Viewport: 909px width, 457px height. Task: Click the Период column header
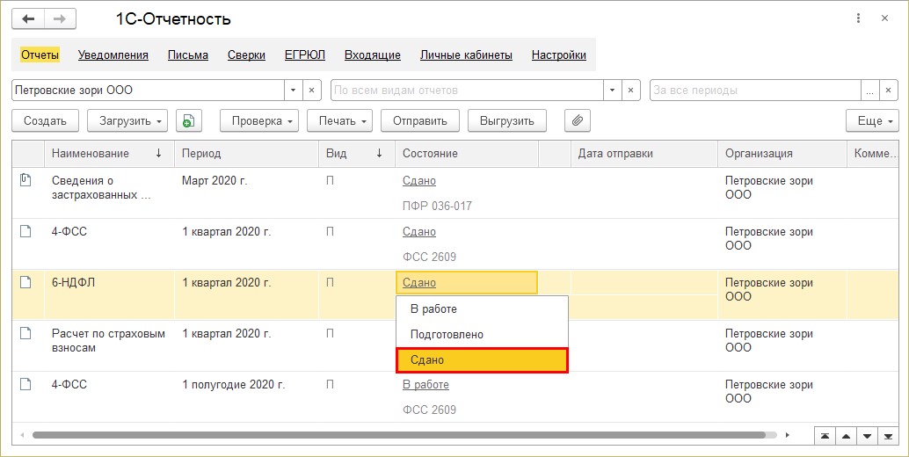[x=246, y=154]
